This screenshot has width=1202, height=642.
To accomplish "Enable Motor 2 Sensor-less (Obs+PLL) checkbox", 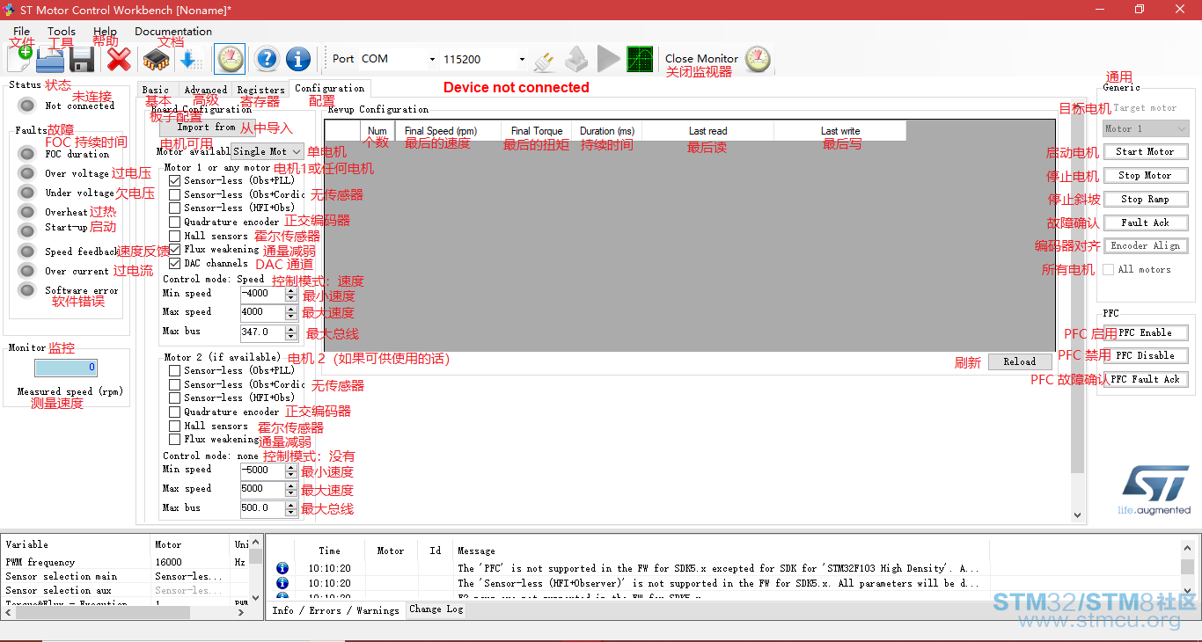I will point(175,370).
